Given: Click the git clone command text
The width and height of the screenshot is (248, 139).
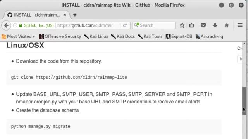Looking at the screenshot, I should pyautogui.click(x=69, y=77).
